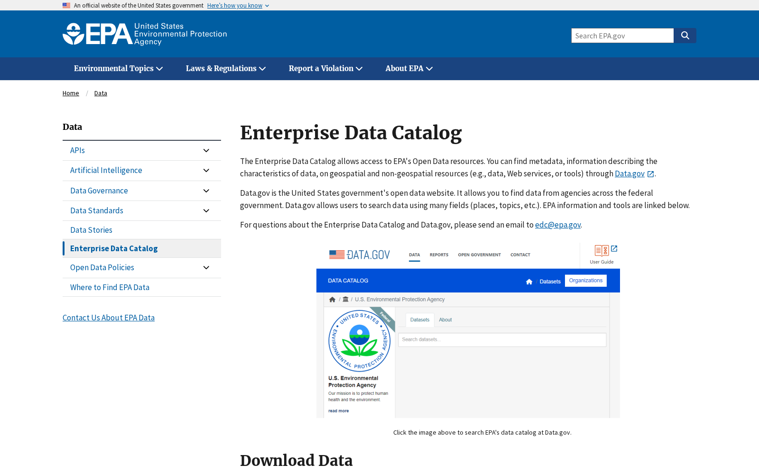The width and height of the screenshot is (759, 474).
Task: Expand "Here's how you know" banner
Action: pyautogui.click(x=238, y=6)
